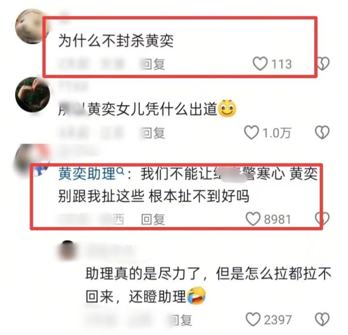Open the nested reply author's avatar
Image resolution: width=348 pixels, height=335 pixels.
[68, 250]
